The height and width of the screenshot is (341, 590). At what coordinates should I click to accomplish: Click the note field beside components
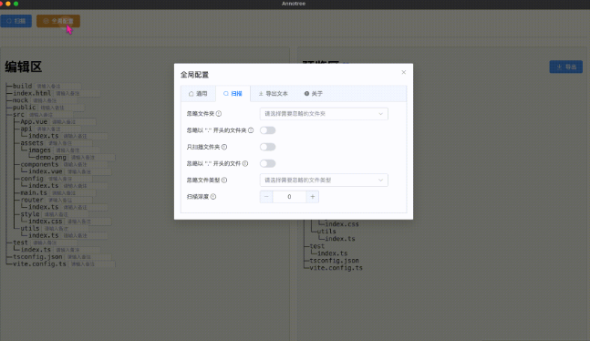pyautogui.click(x=84, y=164)
